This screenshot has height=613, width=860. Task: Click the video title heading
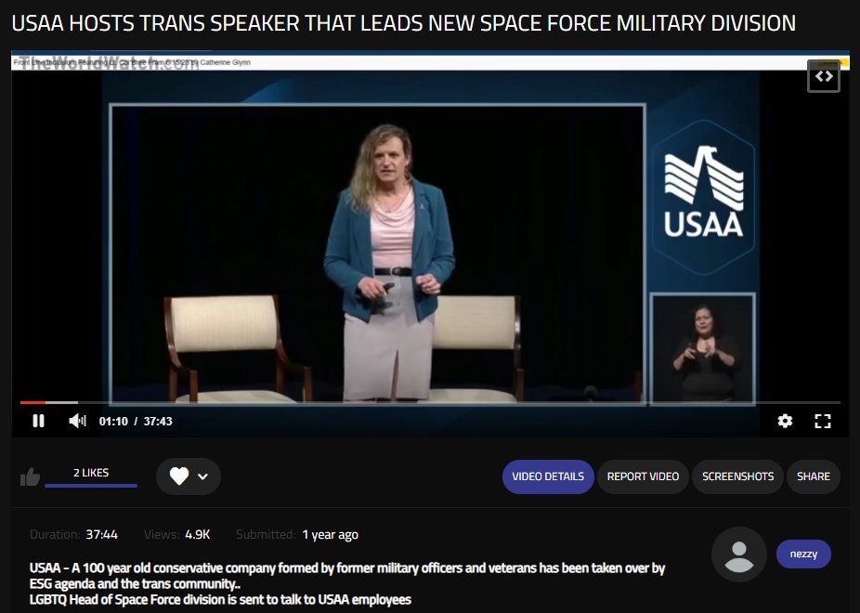(x=403, y=23)
